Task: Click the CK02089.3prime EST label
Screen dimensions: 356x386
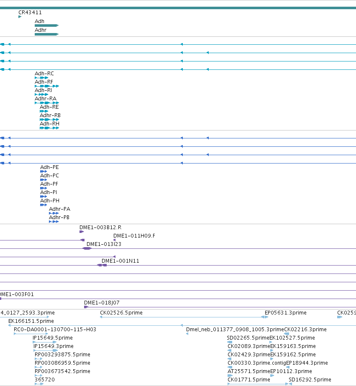Action: 249,346
